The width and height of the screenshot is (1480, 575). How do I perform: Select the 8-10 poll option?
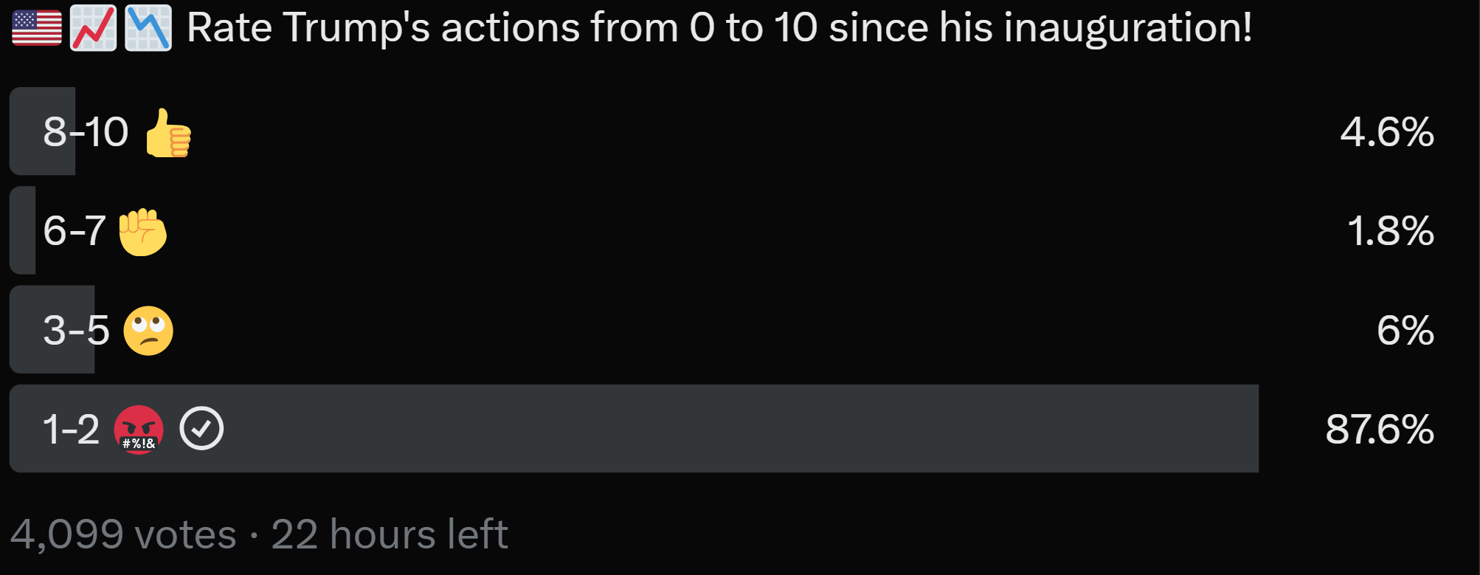pyautogui.click(x=723, y=131)
